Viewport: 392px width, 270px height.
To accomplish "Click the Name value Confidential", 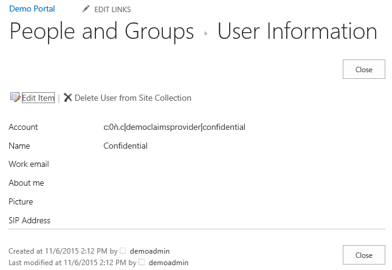I will pos(125,146).
